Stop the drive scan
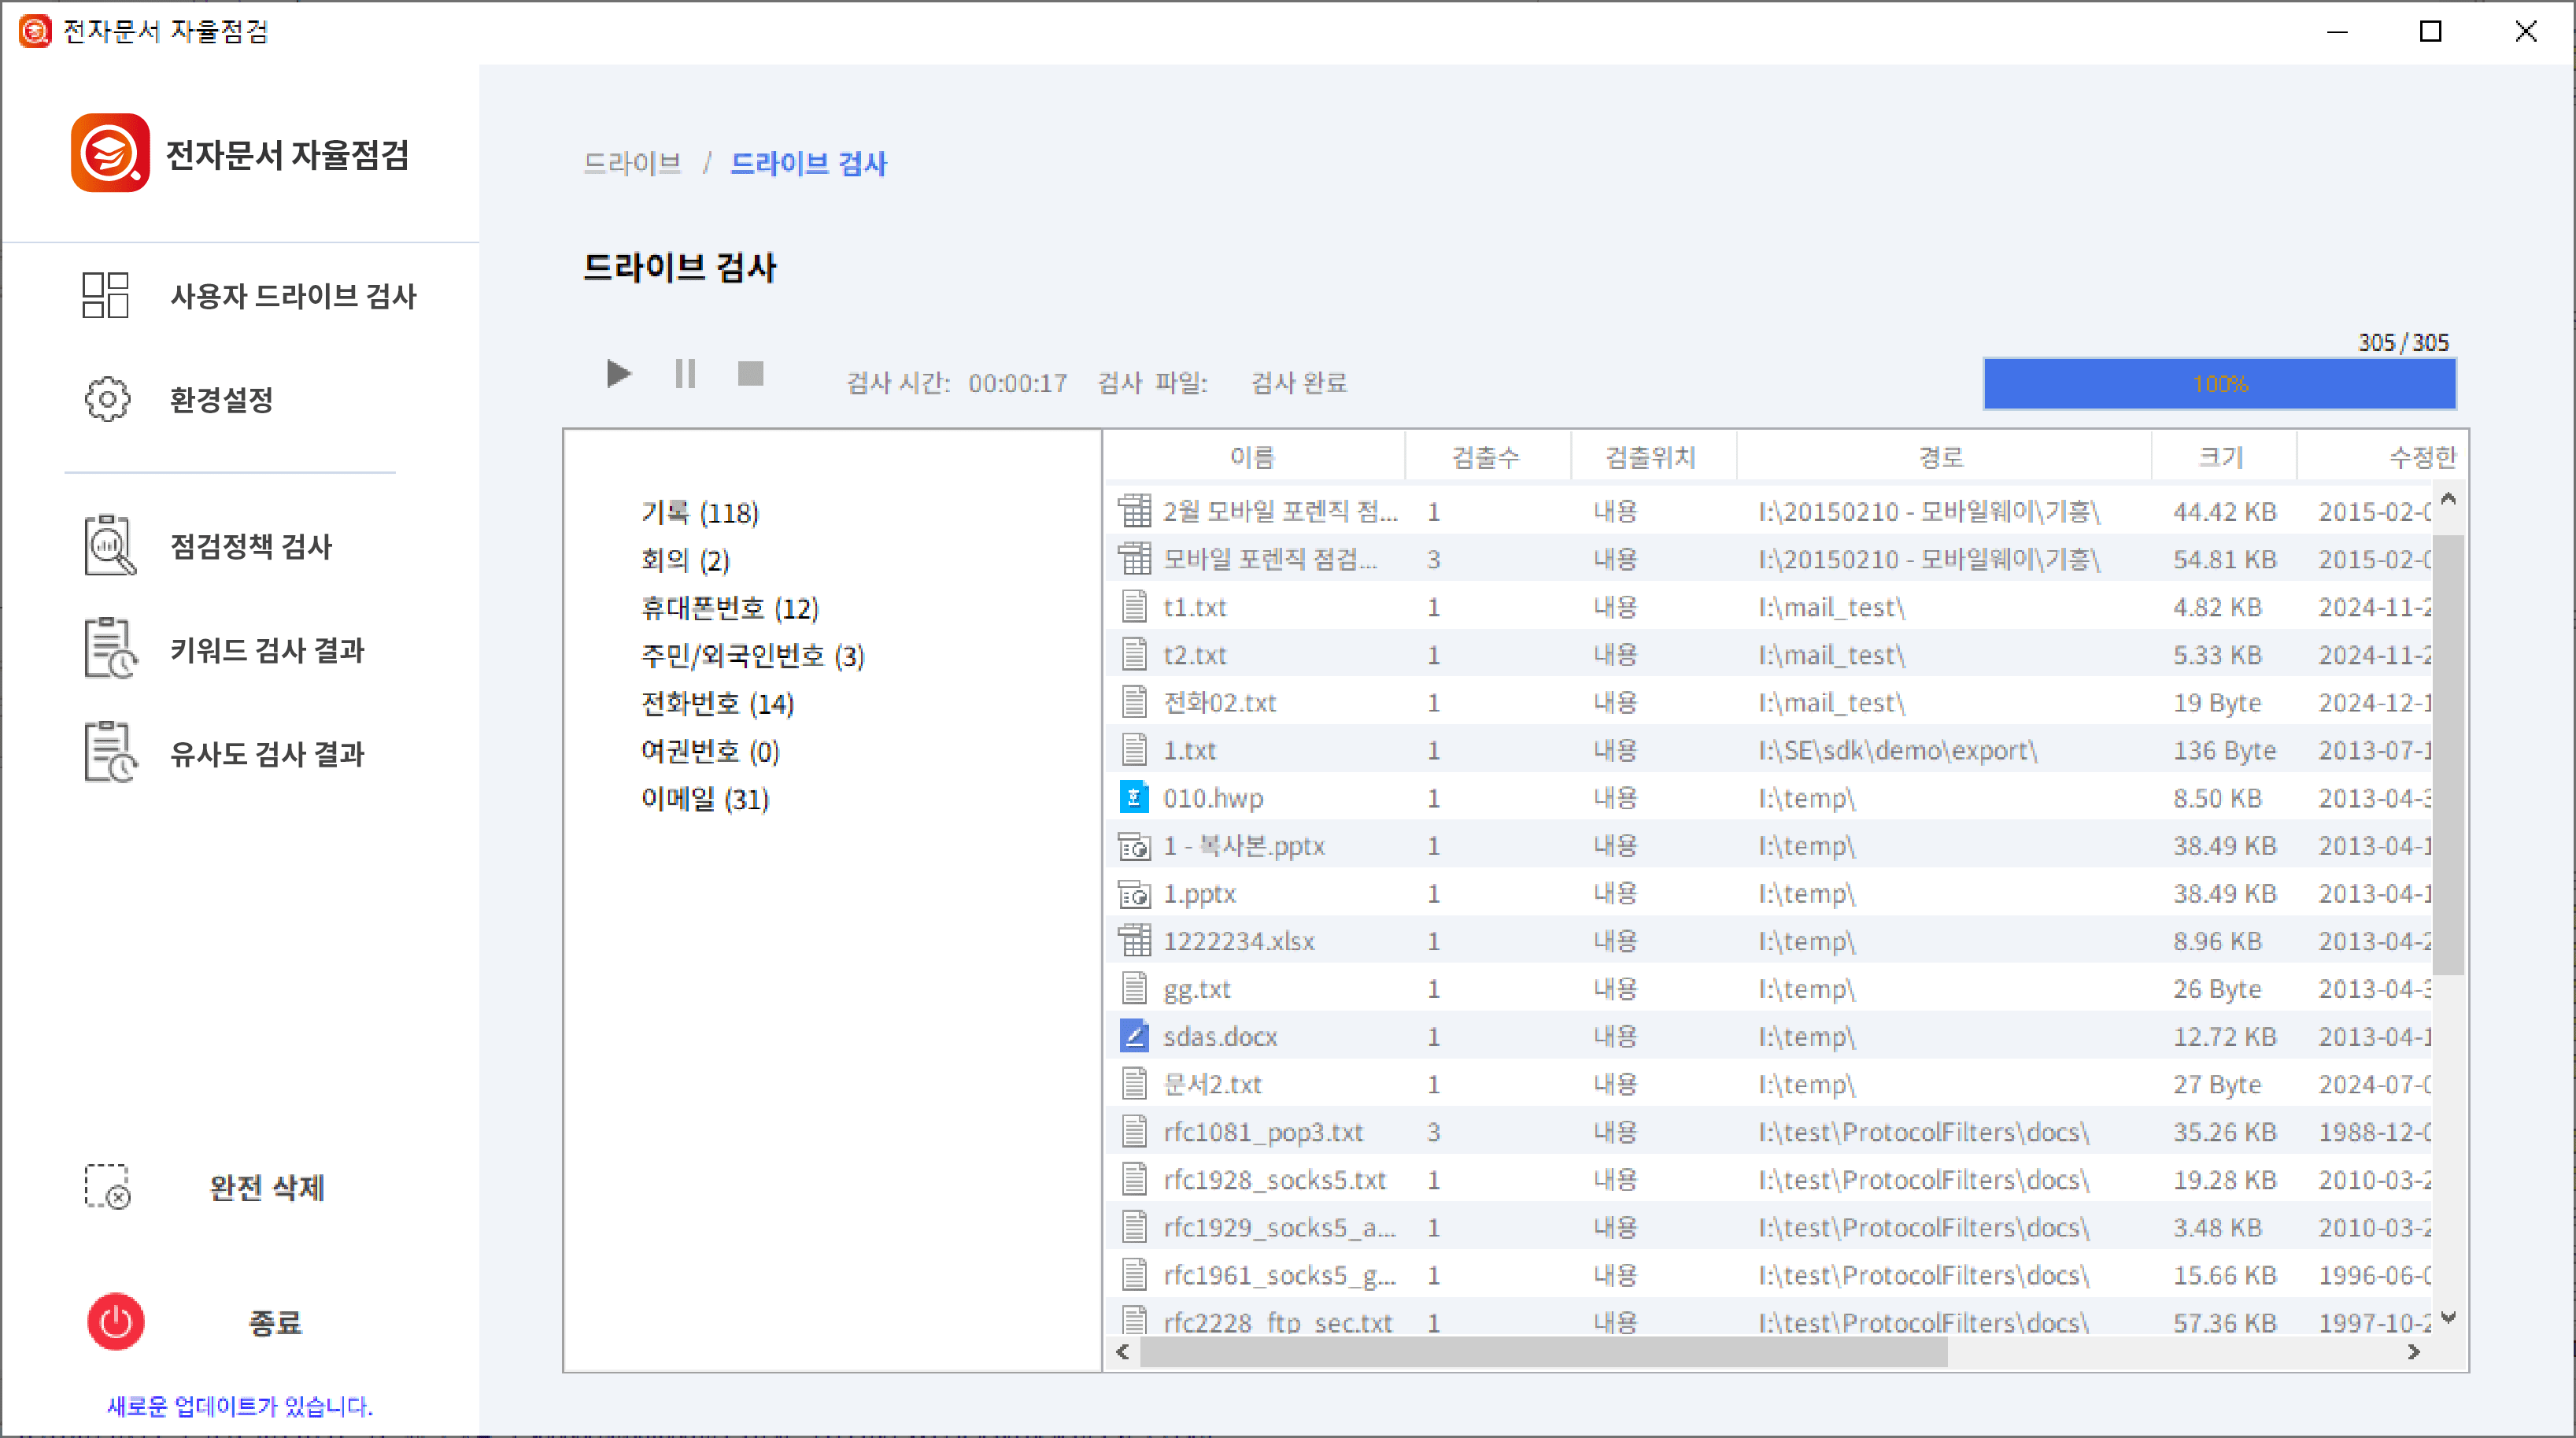Viewport: 2576px width, 1438px height. pyautogui.click(x=751, y=374)
